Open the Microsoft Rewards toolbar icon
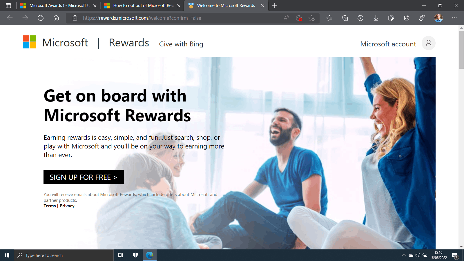The width and height of the screenshot is (464, 261). tap(422, 18)
